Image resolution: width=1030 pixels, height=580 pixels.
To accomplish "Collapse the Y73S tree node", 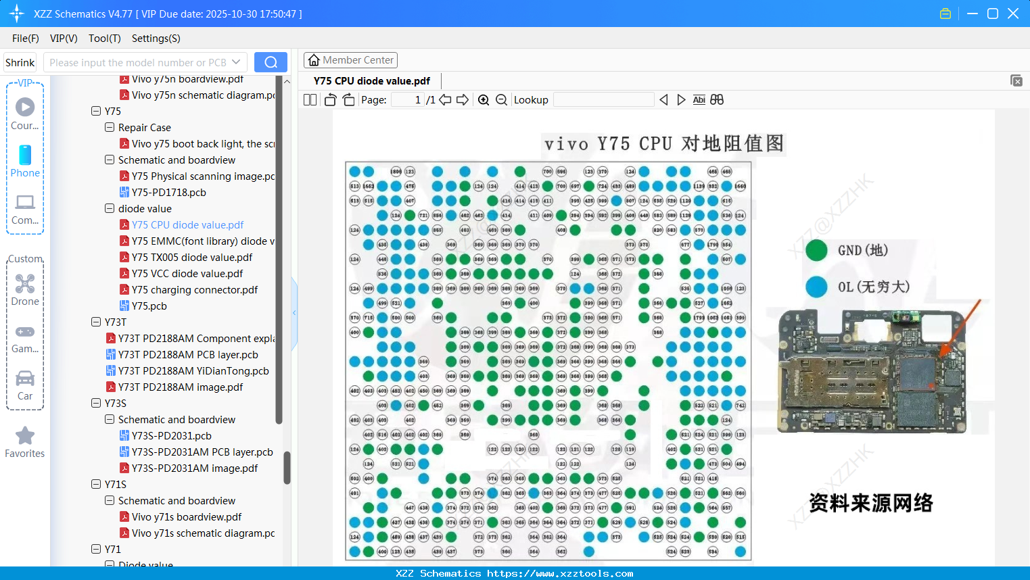I will (96, 403).
